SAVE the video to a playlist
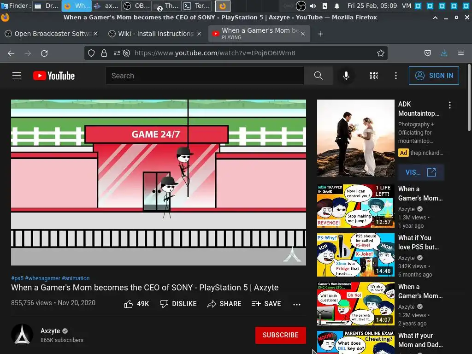 pos(266,304)
